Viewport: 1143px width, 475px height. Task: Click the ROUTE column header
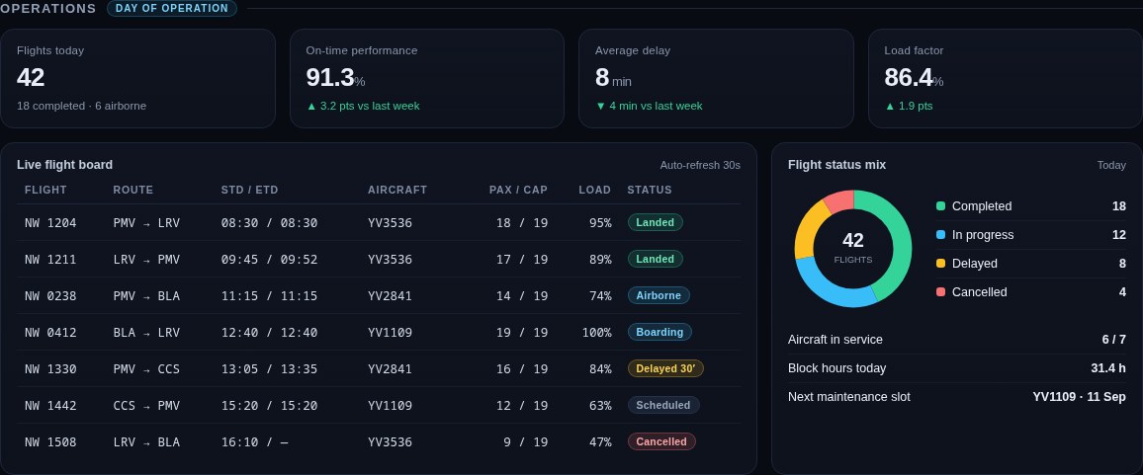pos(133,191)
